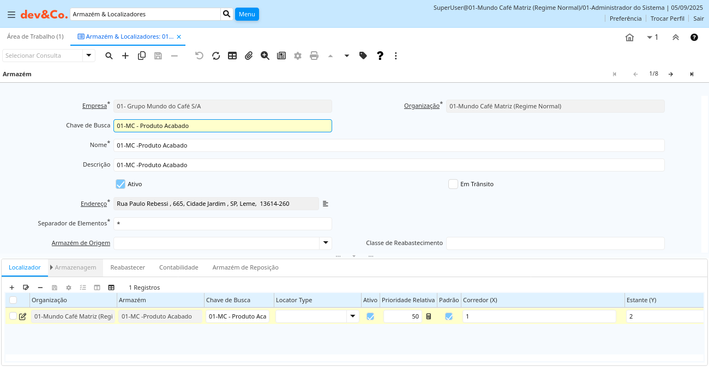Click the Zoom Across toolbar icon
Viewport: 709px width, 367px height.
click(x=265, y=56)
